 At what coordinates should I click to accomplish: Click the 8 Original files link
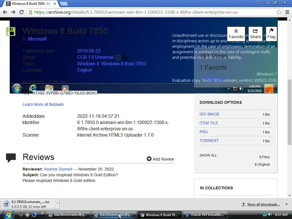tap(262, 165)
